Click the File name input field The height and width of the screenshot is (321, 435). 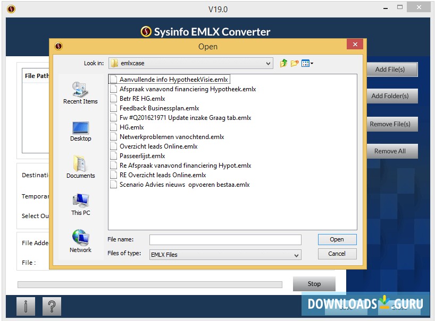point(225,239)
